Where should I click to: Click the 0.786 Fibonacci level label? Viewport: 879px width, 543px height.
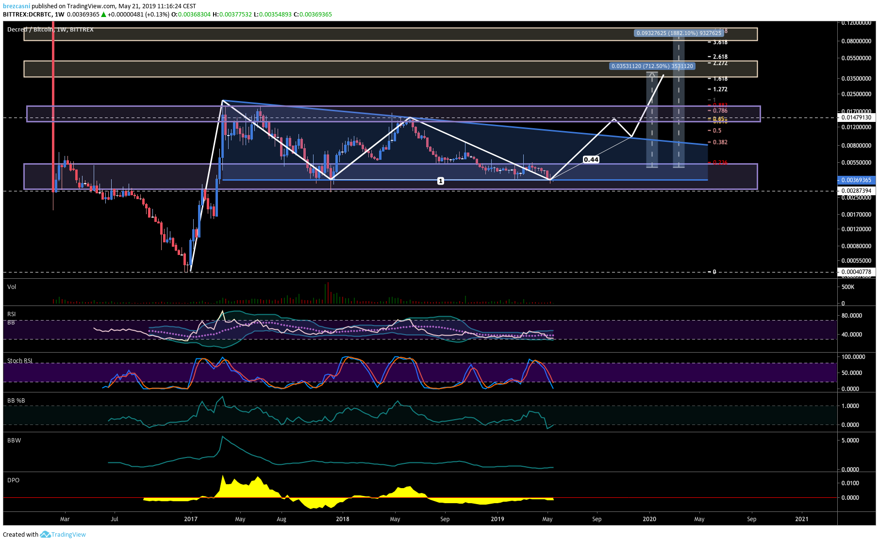click(x=720, y=111)
